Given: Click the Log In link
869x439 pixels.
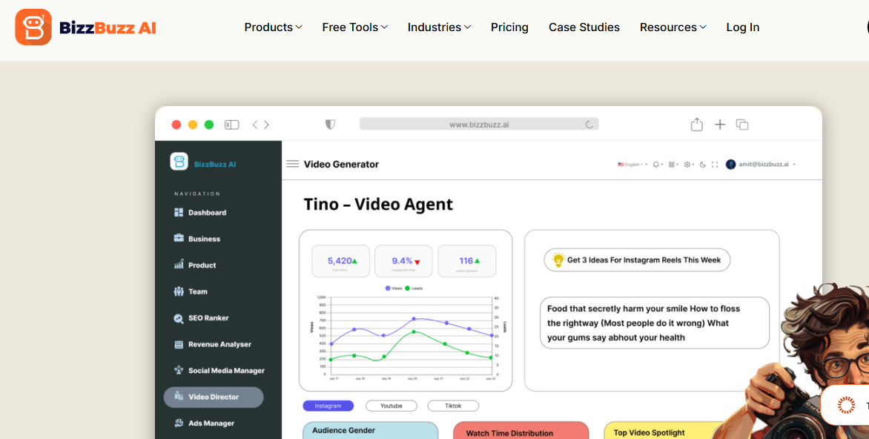Looking at the screenshot, I should click(742, 27).
